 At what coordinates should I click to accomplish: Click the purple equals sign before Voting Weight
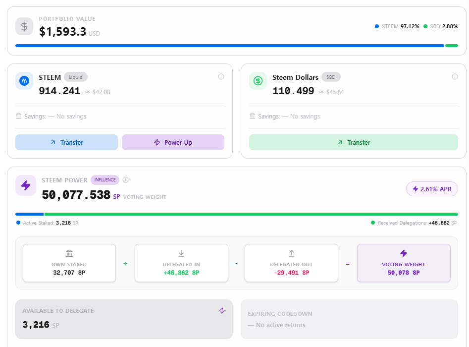click(x=348, y=264)
